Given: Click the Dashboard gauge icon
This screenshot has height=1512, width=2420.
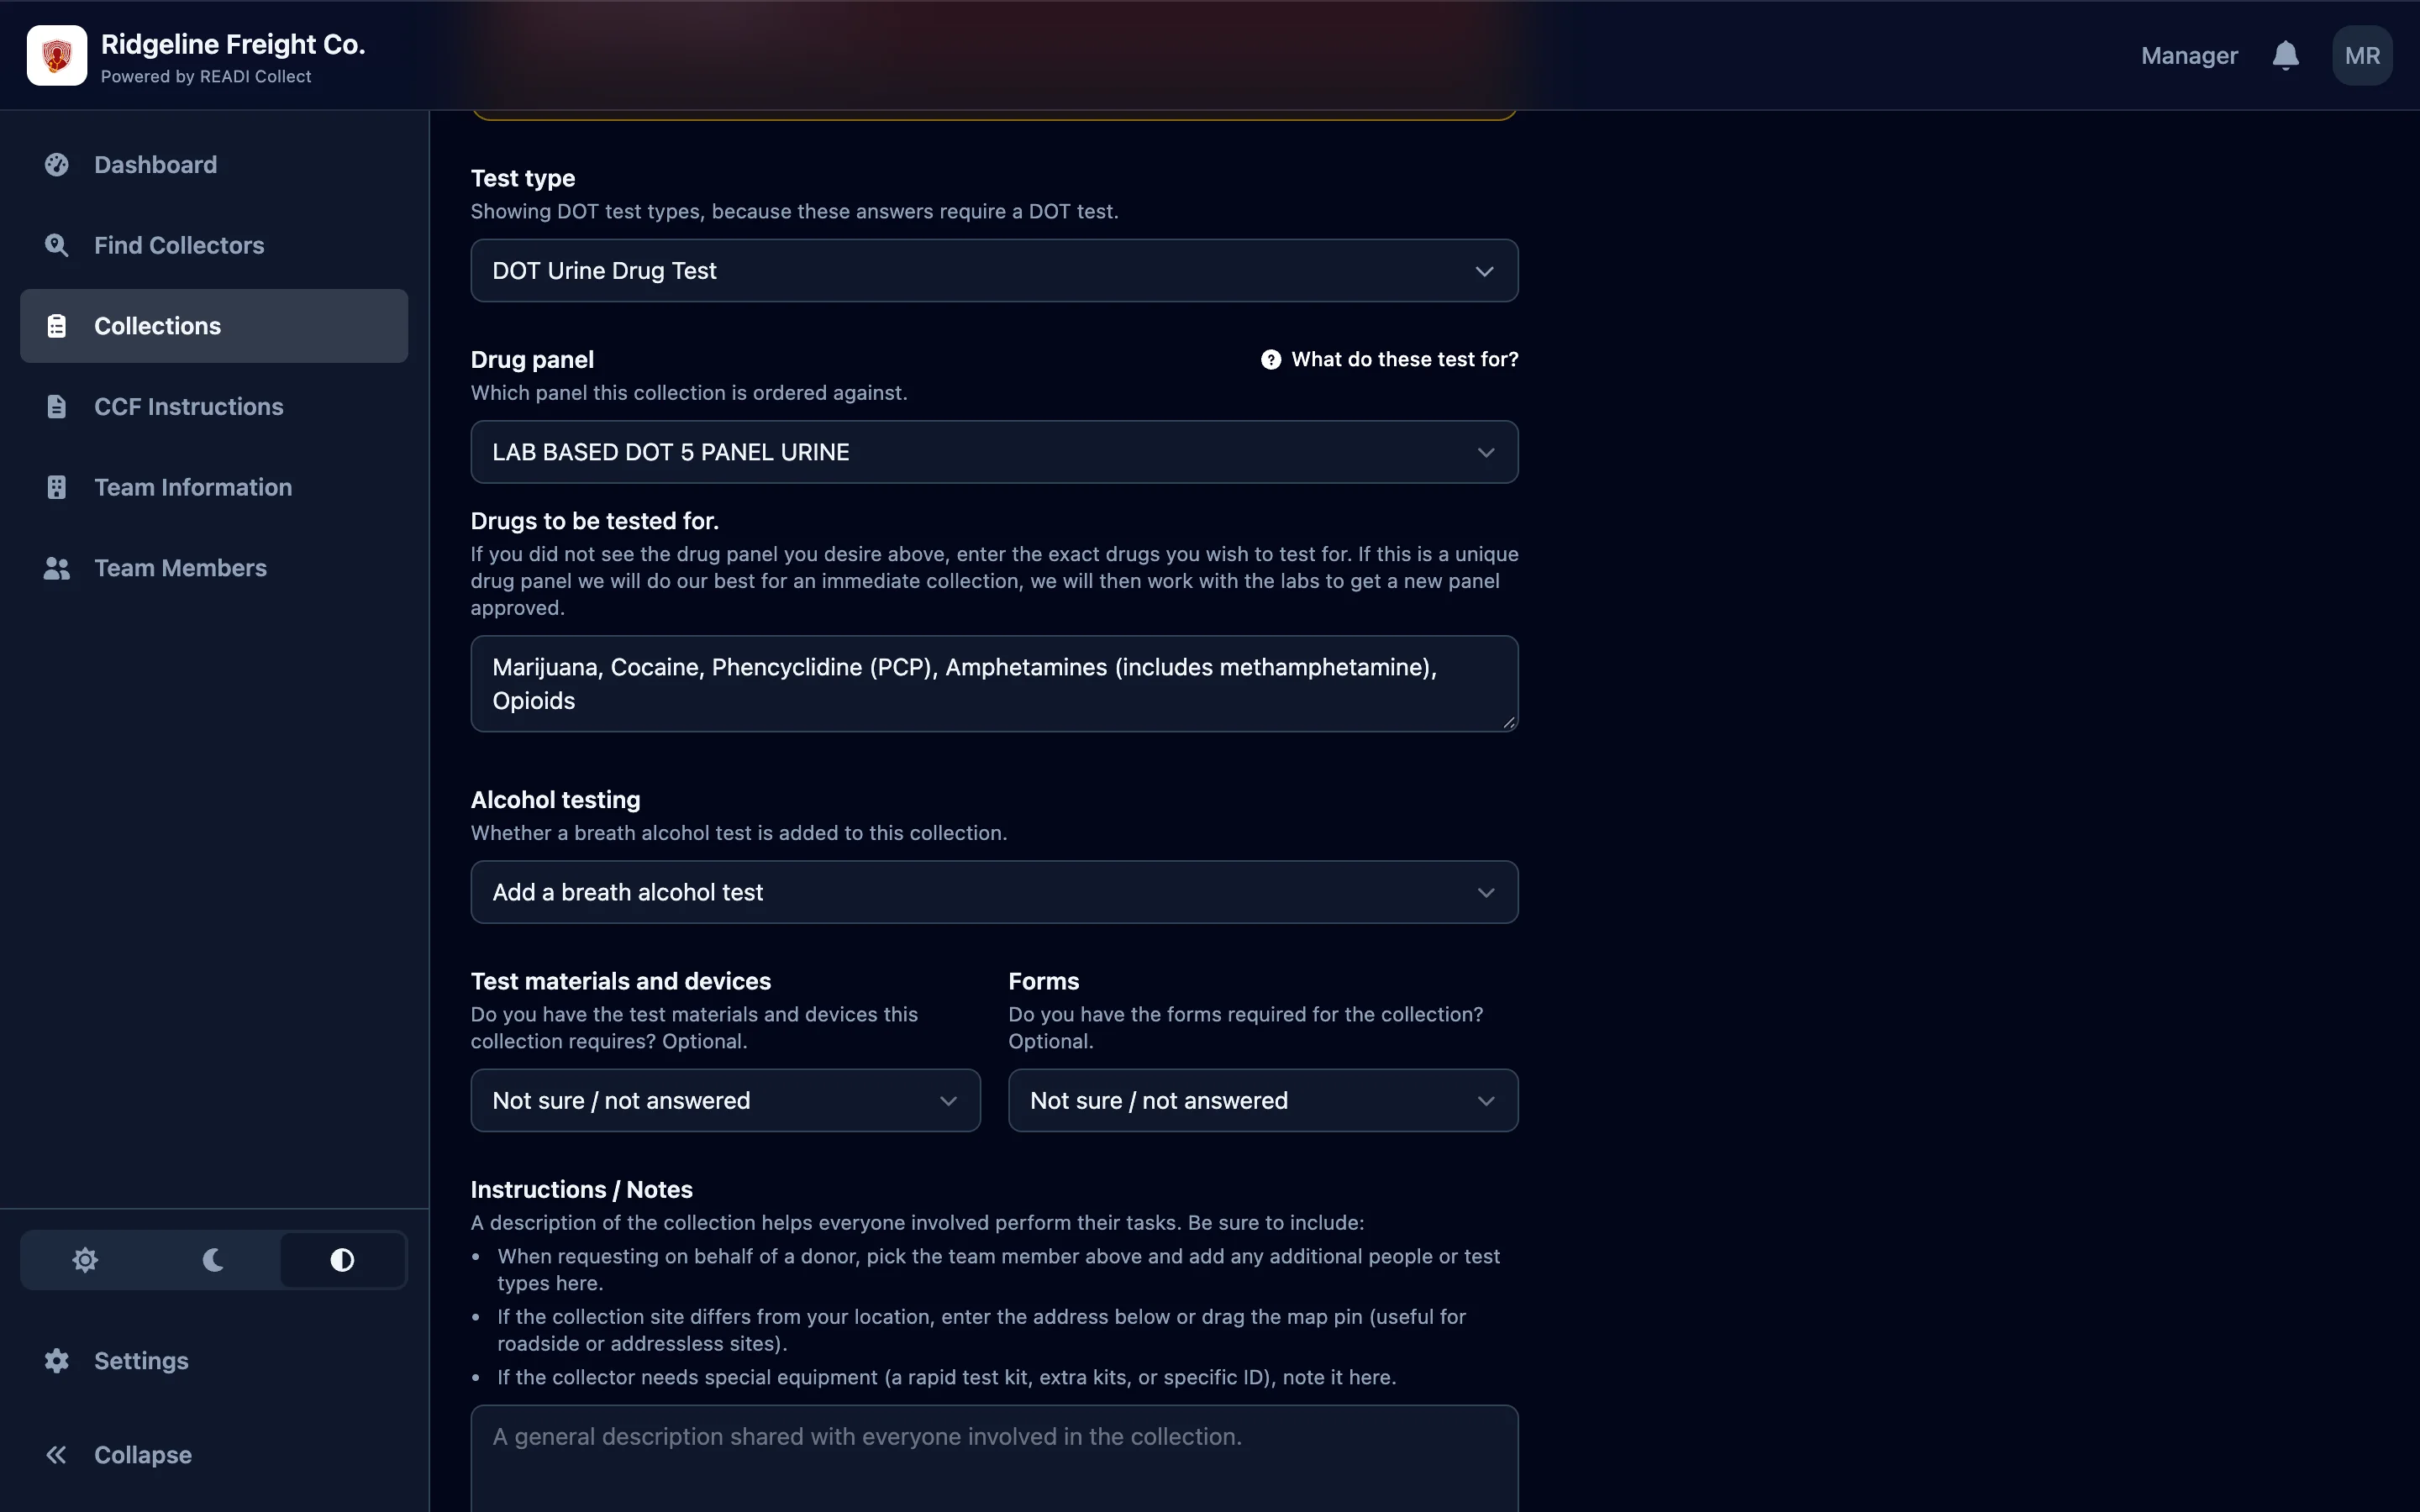Looking at the screenshot, I should [57, 165].
